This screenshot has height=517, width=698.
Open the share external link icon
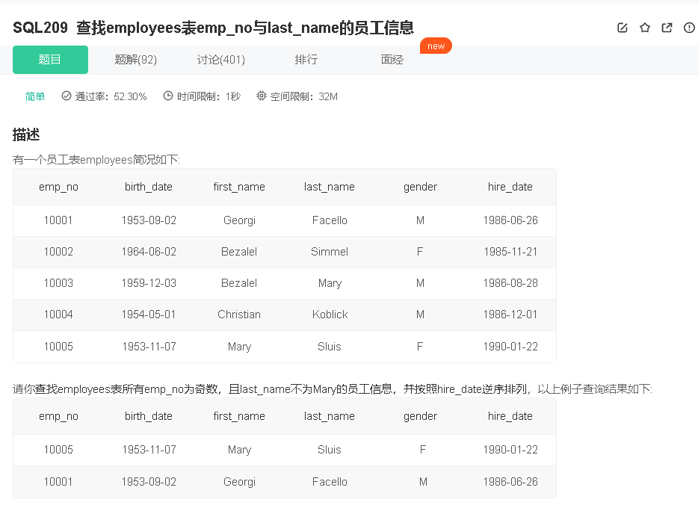pyautogui.click(x=667, y=28)
